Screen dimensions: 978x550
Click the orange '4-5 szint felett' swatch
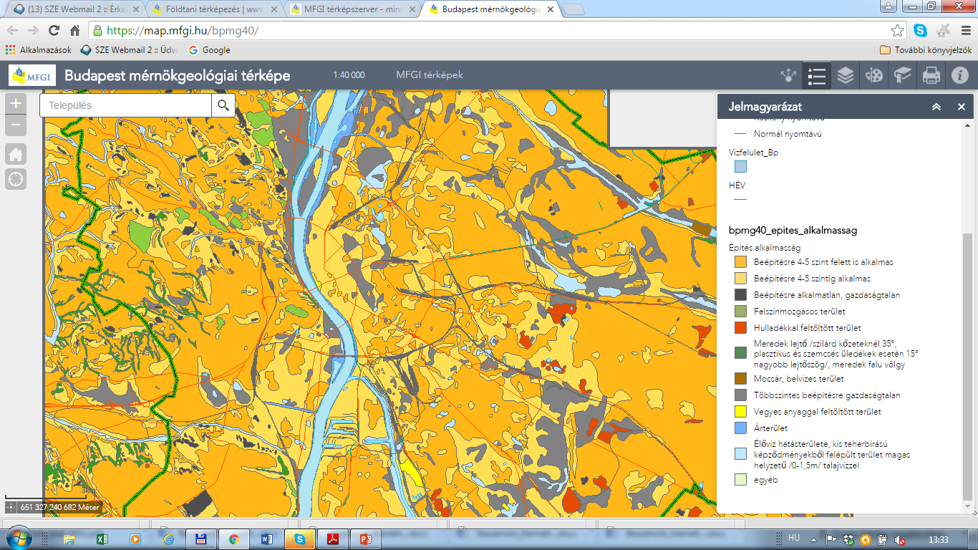(x=741, y=262)
